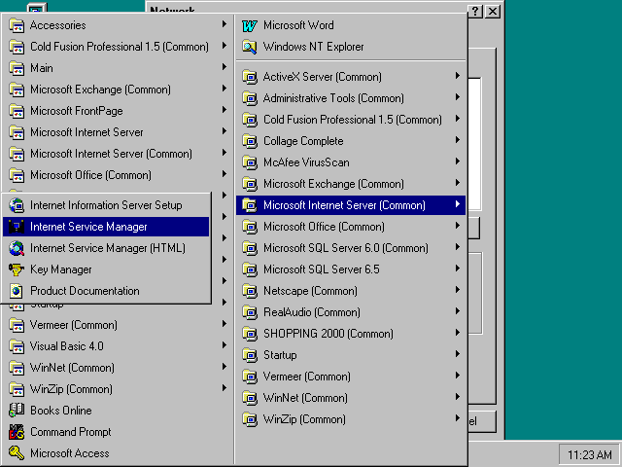622x467 pixels.
Task: Close the Network dialog window
Action: click(x=493, y=12)
